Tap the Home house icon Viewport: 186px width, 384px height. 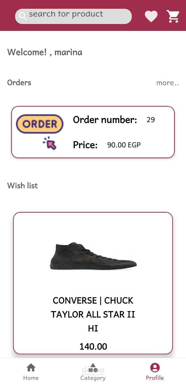tap(31, 367)
